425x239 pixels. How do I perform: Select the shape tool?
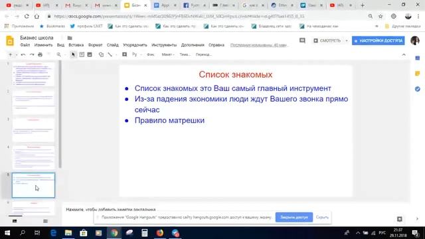pyautogui.click(x=101, y=54)
